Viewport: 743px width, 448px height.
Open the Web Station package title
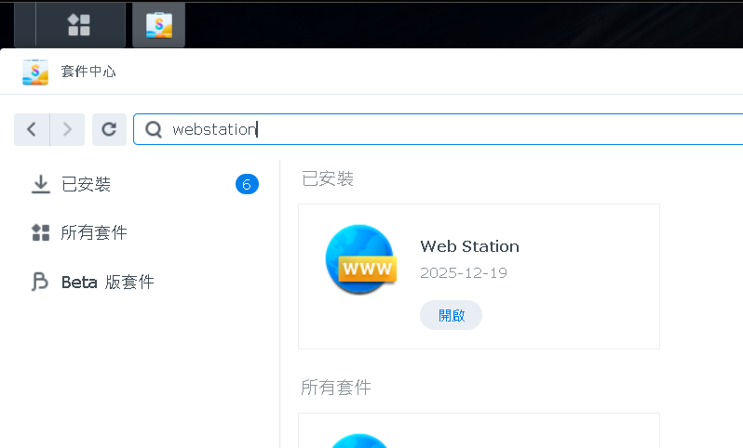coord(469,246)
